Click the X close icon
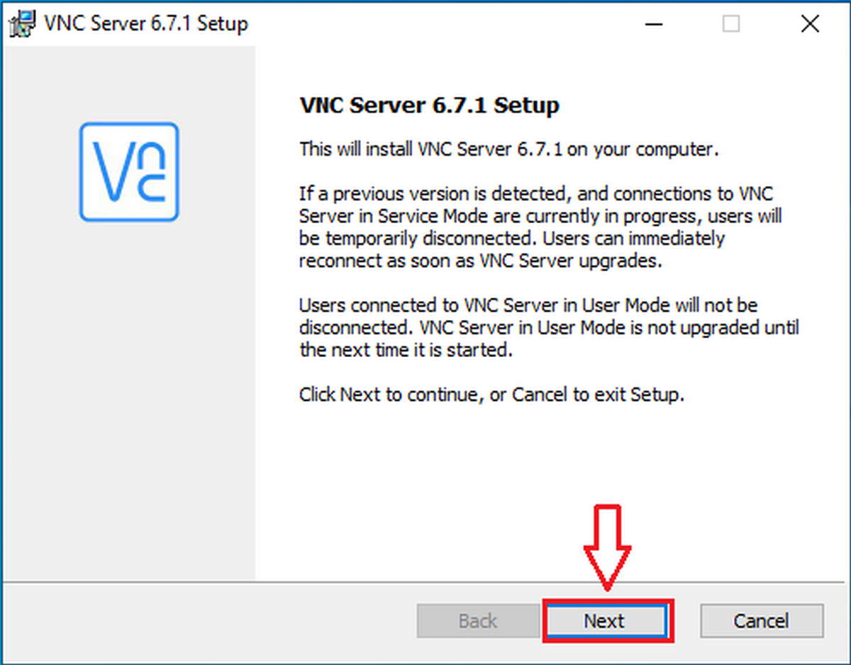This screenshot has height=665, width=851. (x=809, y=23)
